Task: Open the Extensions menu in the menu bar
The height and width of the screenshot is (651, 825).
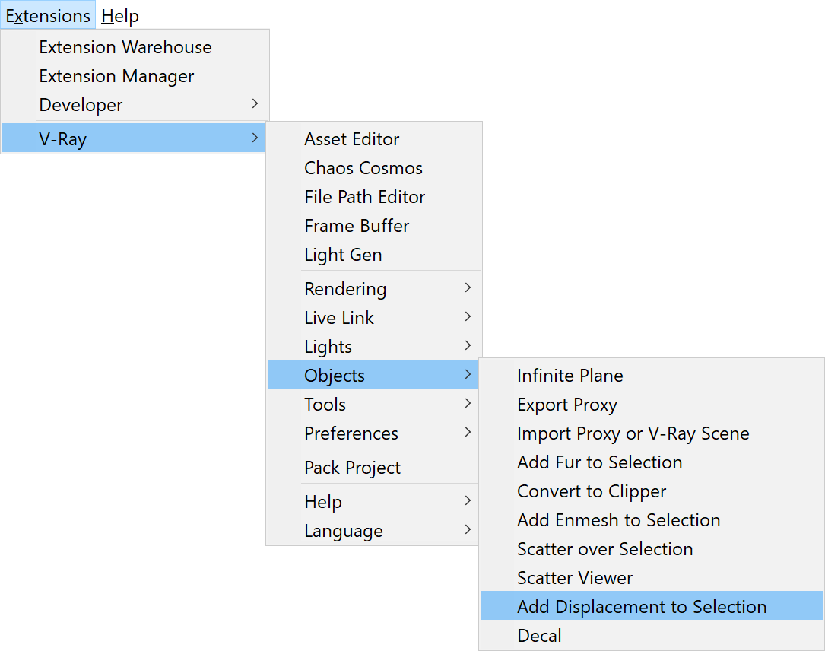Action: pos(48,16)
